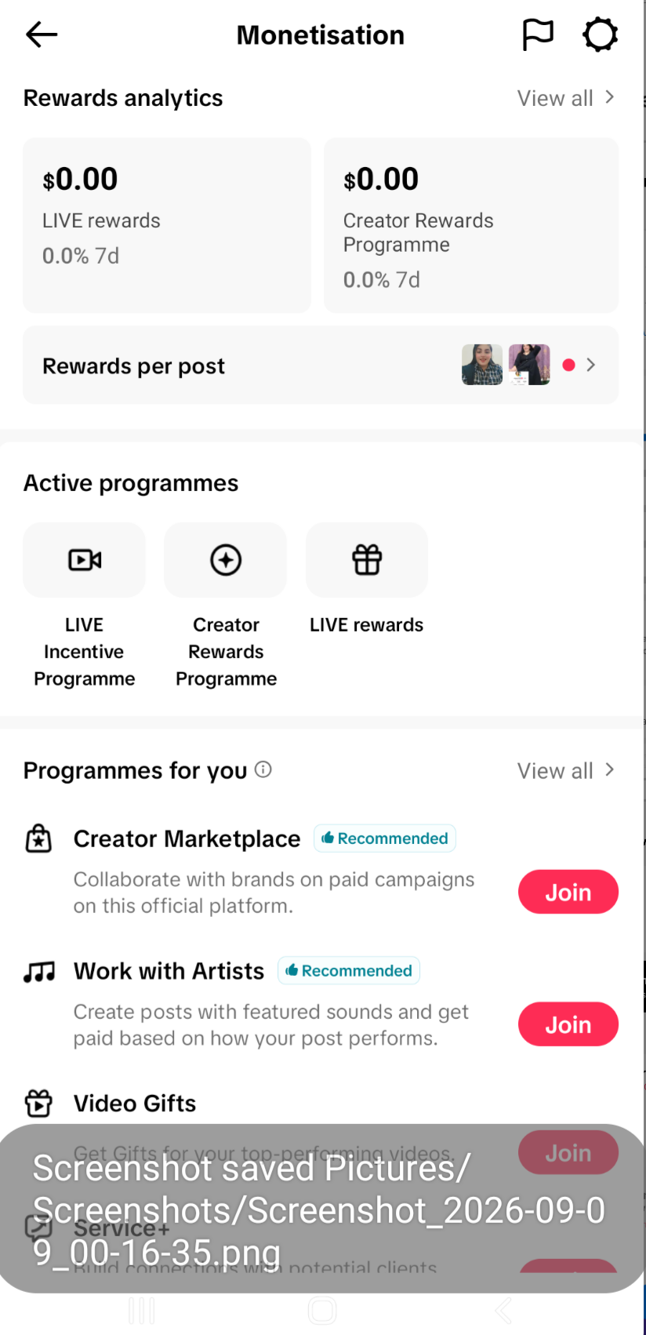View all rewards analytics

click(565, 98)
